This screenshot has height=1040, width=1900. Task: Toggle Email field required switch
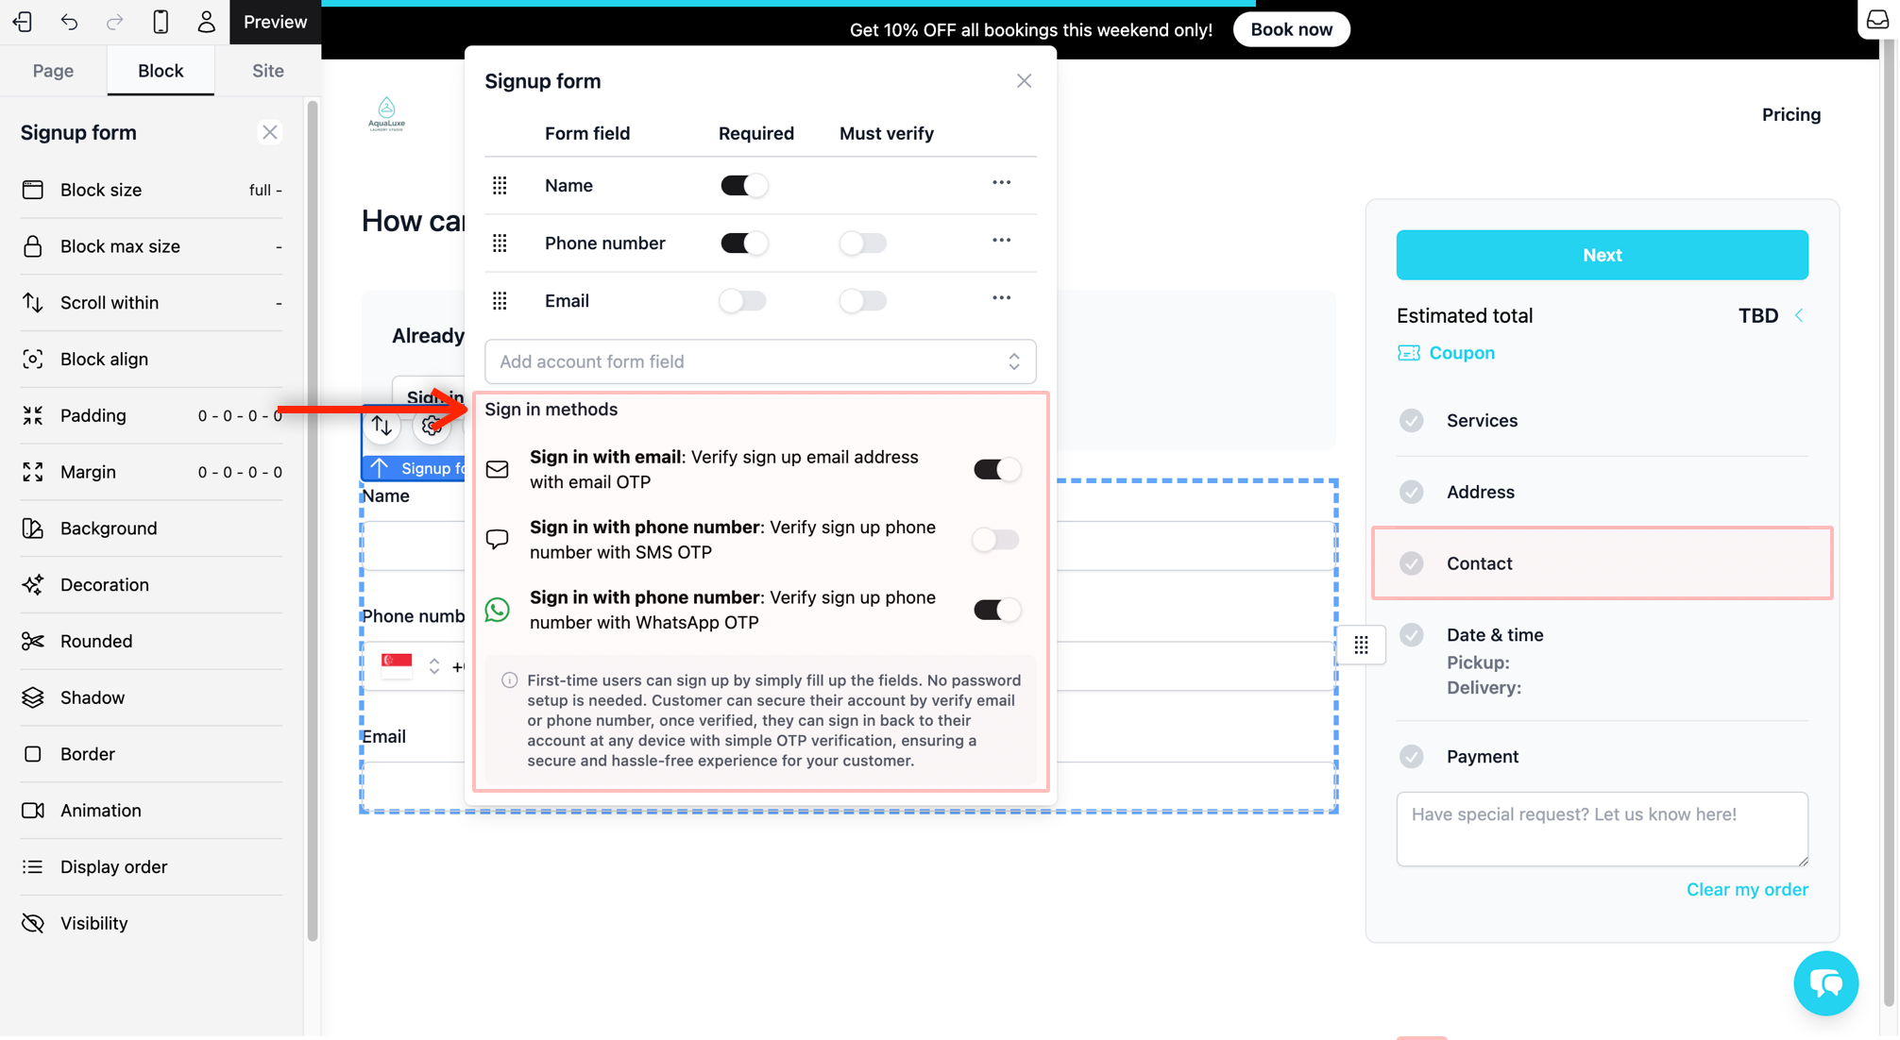click(742, 300)
